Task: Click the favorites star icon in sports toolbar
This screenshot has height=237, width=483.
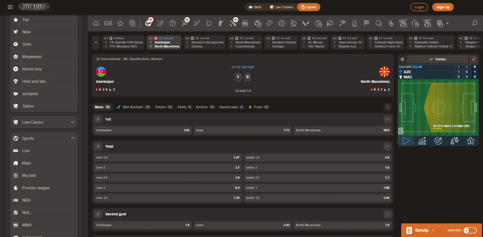Action: tap(120, 23)
